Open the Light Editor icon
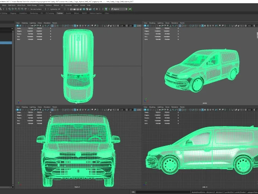The height and width of the screenshot is (194, 258). click(90, 9)
